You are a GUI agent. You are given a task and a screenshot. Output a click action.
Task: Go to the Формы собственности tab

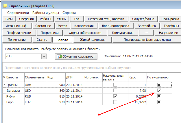(x=83, y=33)
